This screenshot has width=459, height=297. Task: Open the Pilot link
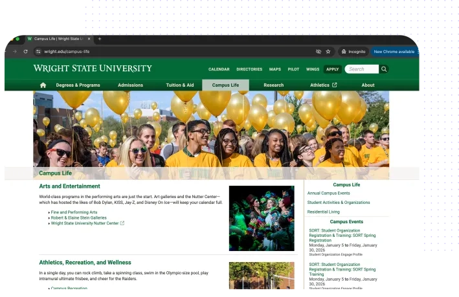[x=293, y=69]
